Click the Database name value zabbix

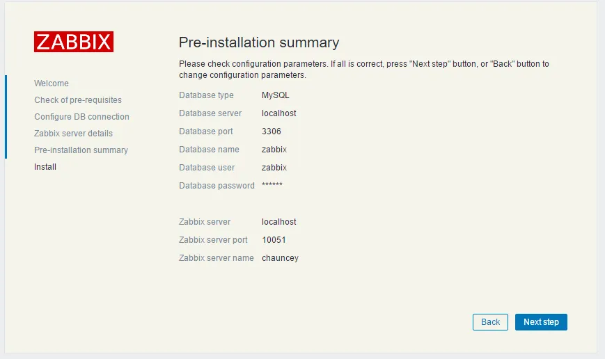(274, 150)
